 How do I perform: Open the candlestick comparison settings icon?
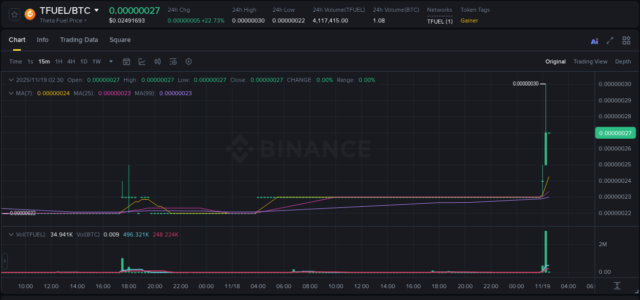[157, 61]
